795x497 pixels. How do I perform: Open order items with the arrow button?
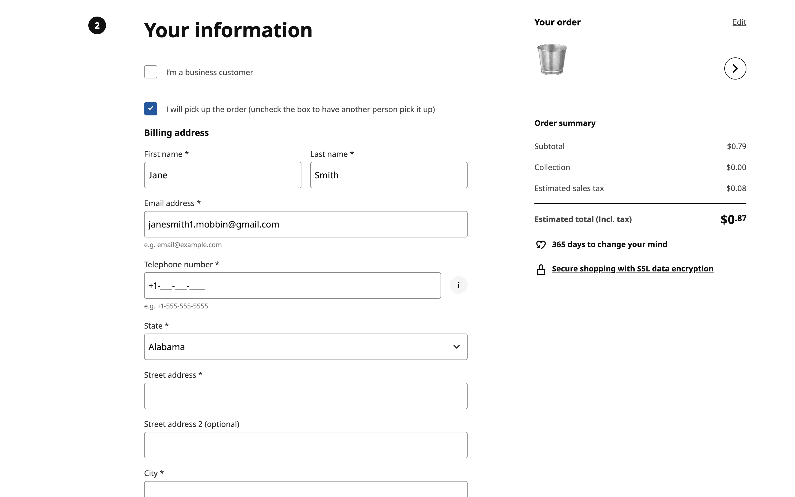735,68
